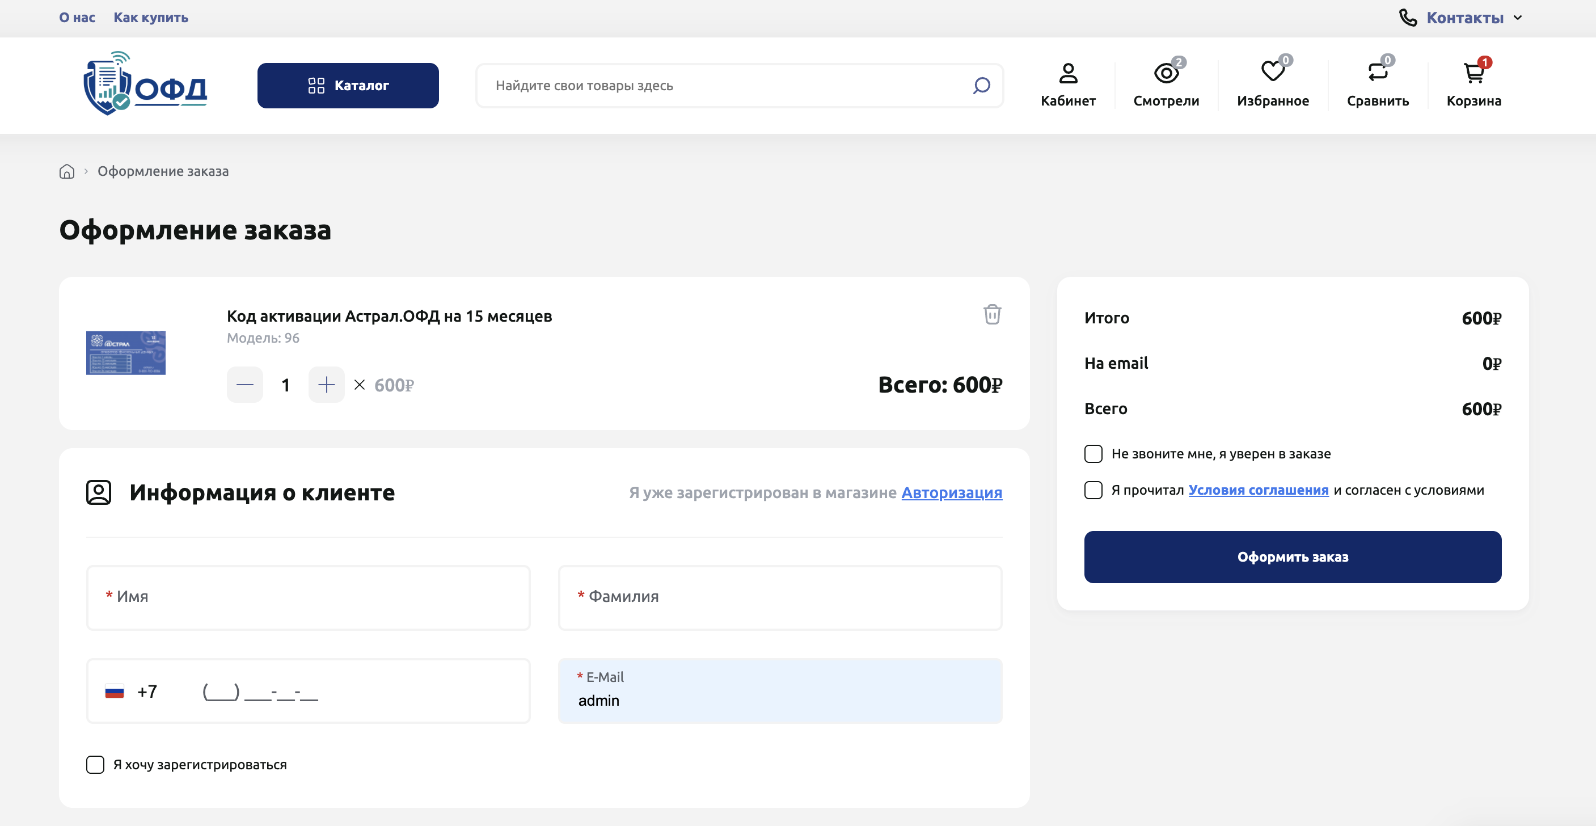Viewport: 1596px width, 826px height.
Task: Check 'Я хочу зарегистрироваться' checkbox
Action: coord(95,765)
